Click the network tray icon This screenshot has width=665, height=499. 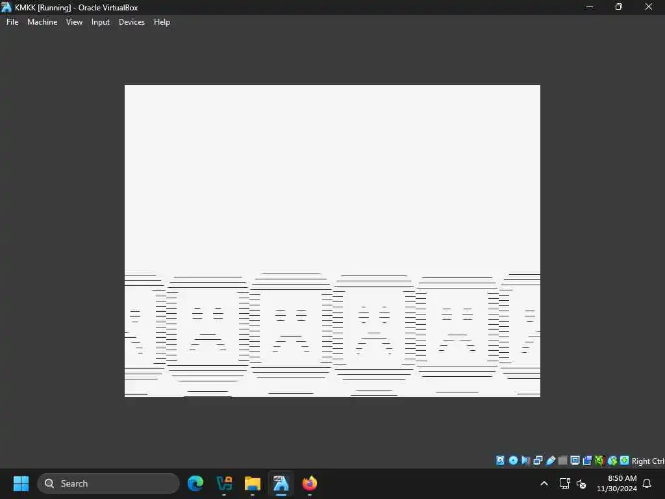click(564, 483)
